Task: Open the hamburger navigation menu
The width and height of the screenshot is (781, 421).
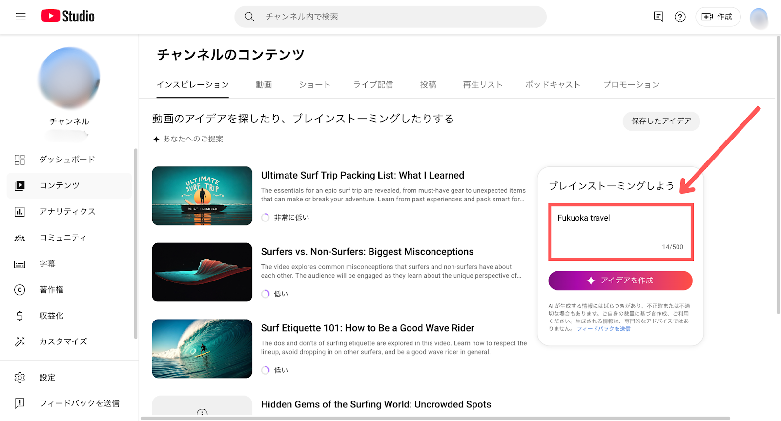Action: pyautogui.click(x=21, y=17)
